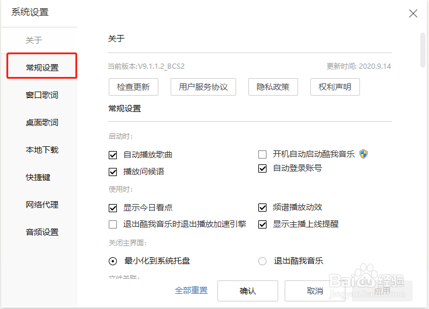Open the 快捷键 settings tab
Image resolution: width=429 pixels, height=309 pixels.
click(x=38, y=177)
